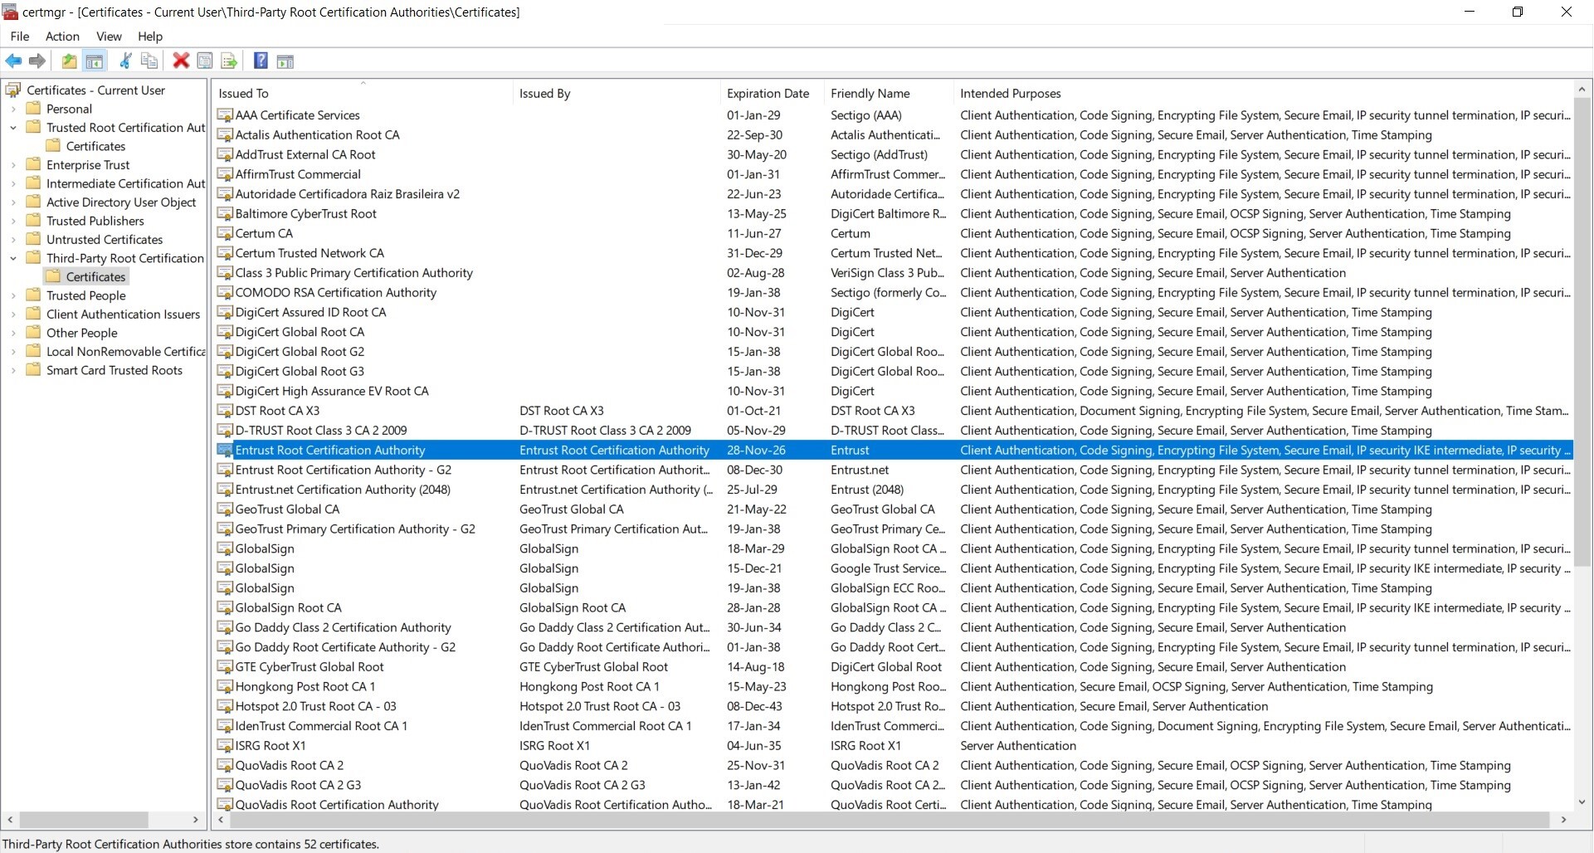Sort by Issued To column header

tap(363, 94)
